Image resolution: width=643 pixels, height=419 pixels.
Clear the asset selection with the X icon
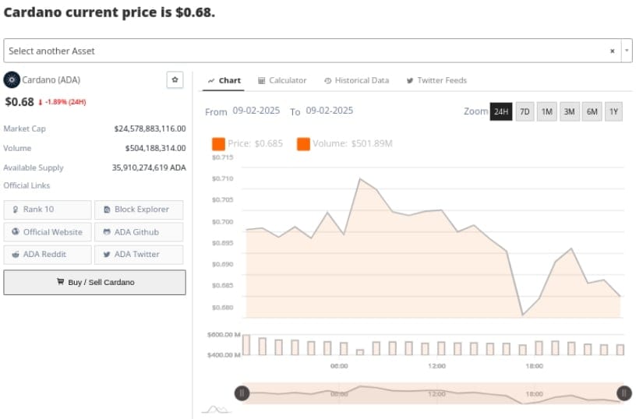click(x=612, y=51)
